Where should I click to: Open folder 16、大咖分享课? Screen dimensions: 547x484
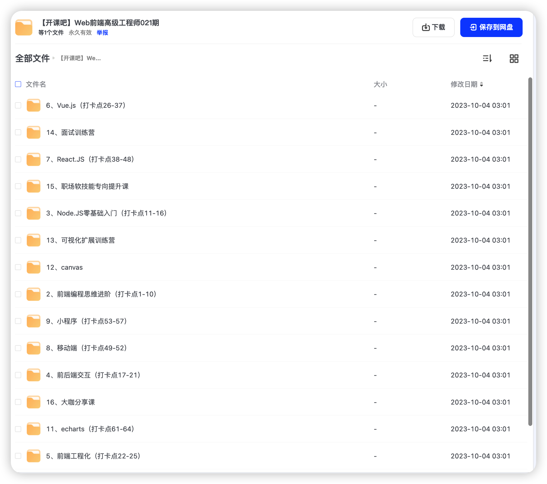[70, 402]
